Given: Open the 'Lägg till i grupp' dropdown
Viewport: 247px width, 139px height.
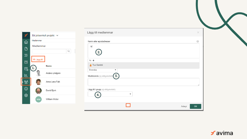Looking at the screenshot, I should tap(110, 94).
